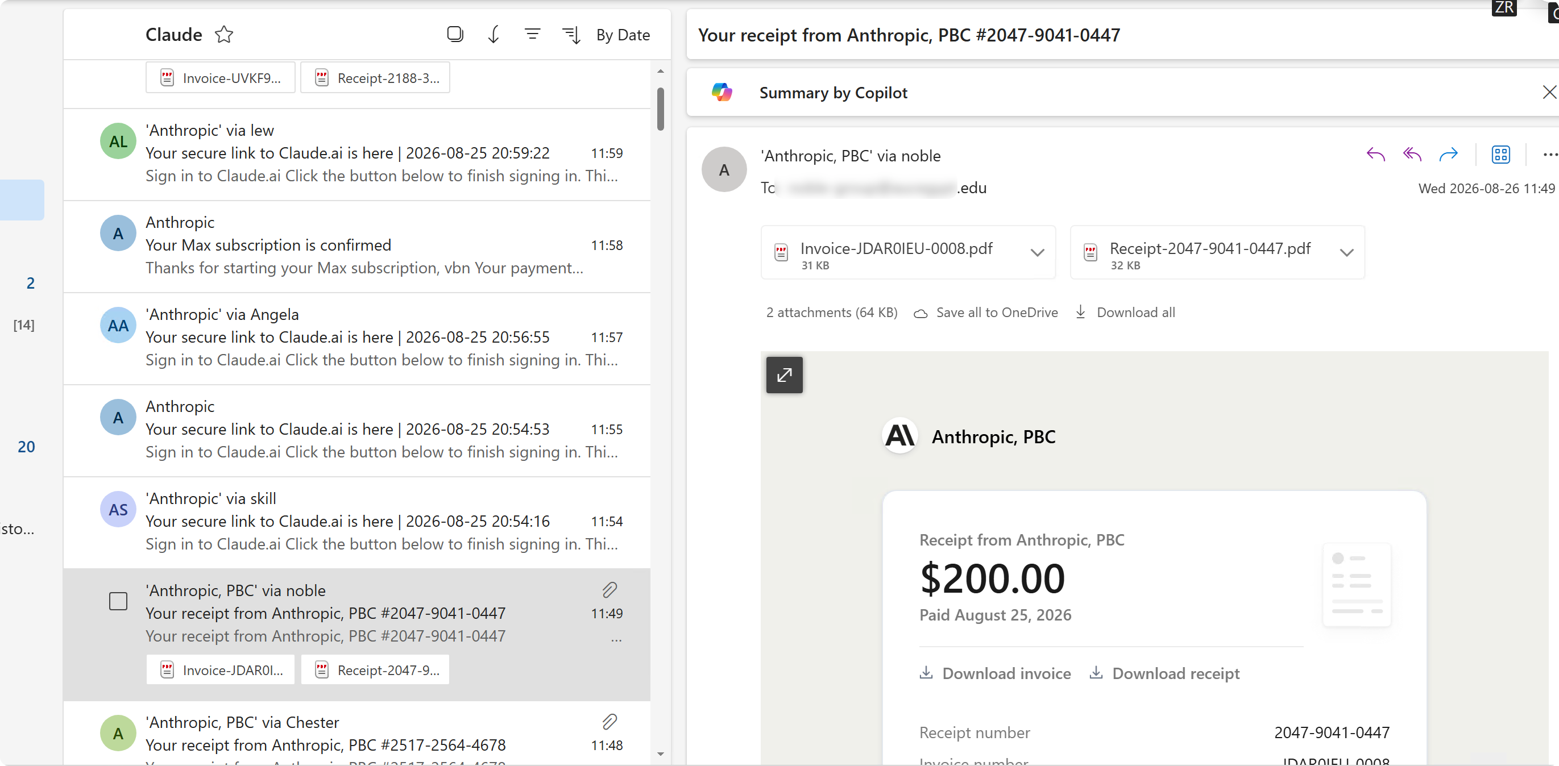Check the box for the noble receipt email
This screenshot has width=1559, height=766.
pyautogui.click(x=118, y=601)
